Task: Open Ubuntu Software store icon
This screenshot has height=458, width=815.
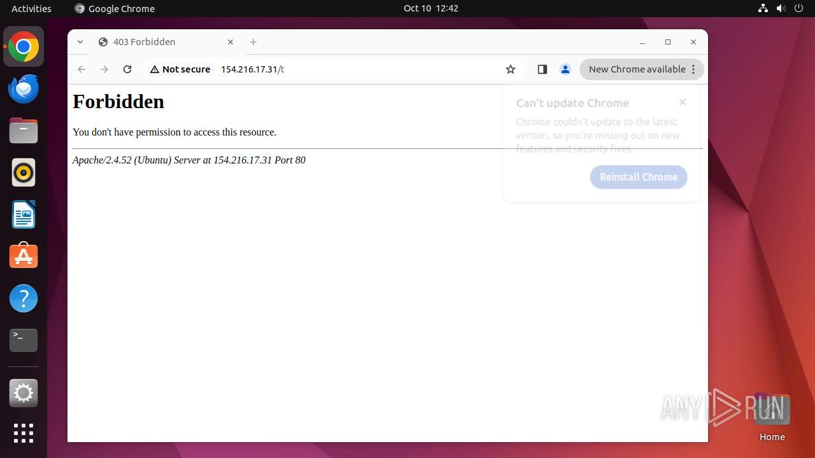Action: [24, 256]
